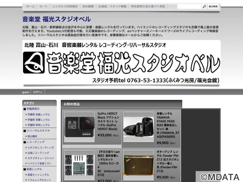Click the ログイン link
This screenshot has width=243, height=182.
(x=38, y=92)
